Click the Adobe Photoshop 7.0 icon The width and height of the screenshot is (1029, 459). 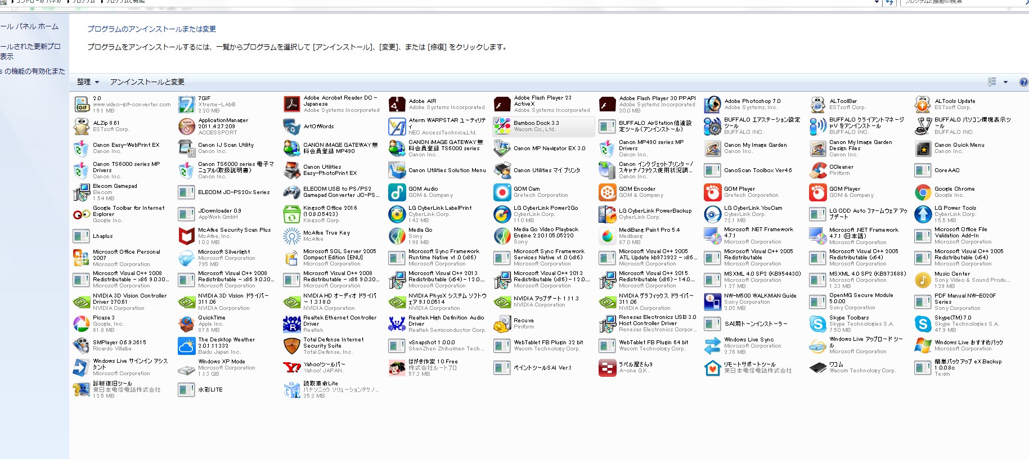(712, 105)
